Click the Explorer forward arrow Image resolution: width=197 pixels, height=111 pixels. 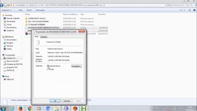point(6,5)
